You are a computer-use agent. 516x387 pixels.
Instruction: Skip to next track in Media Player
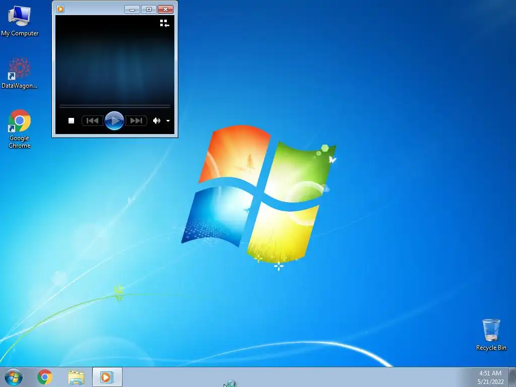click(136, 121)
